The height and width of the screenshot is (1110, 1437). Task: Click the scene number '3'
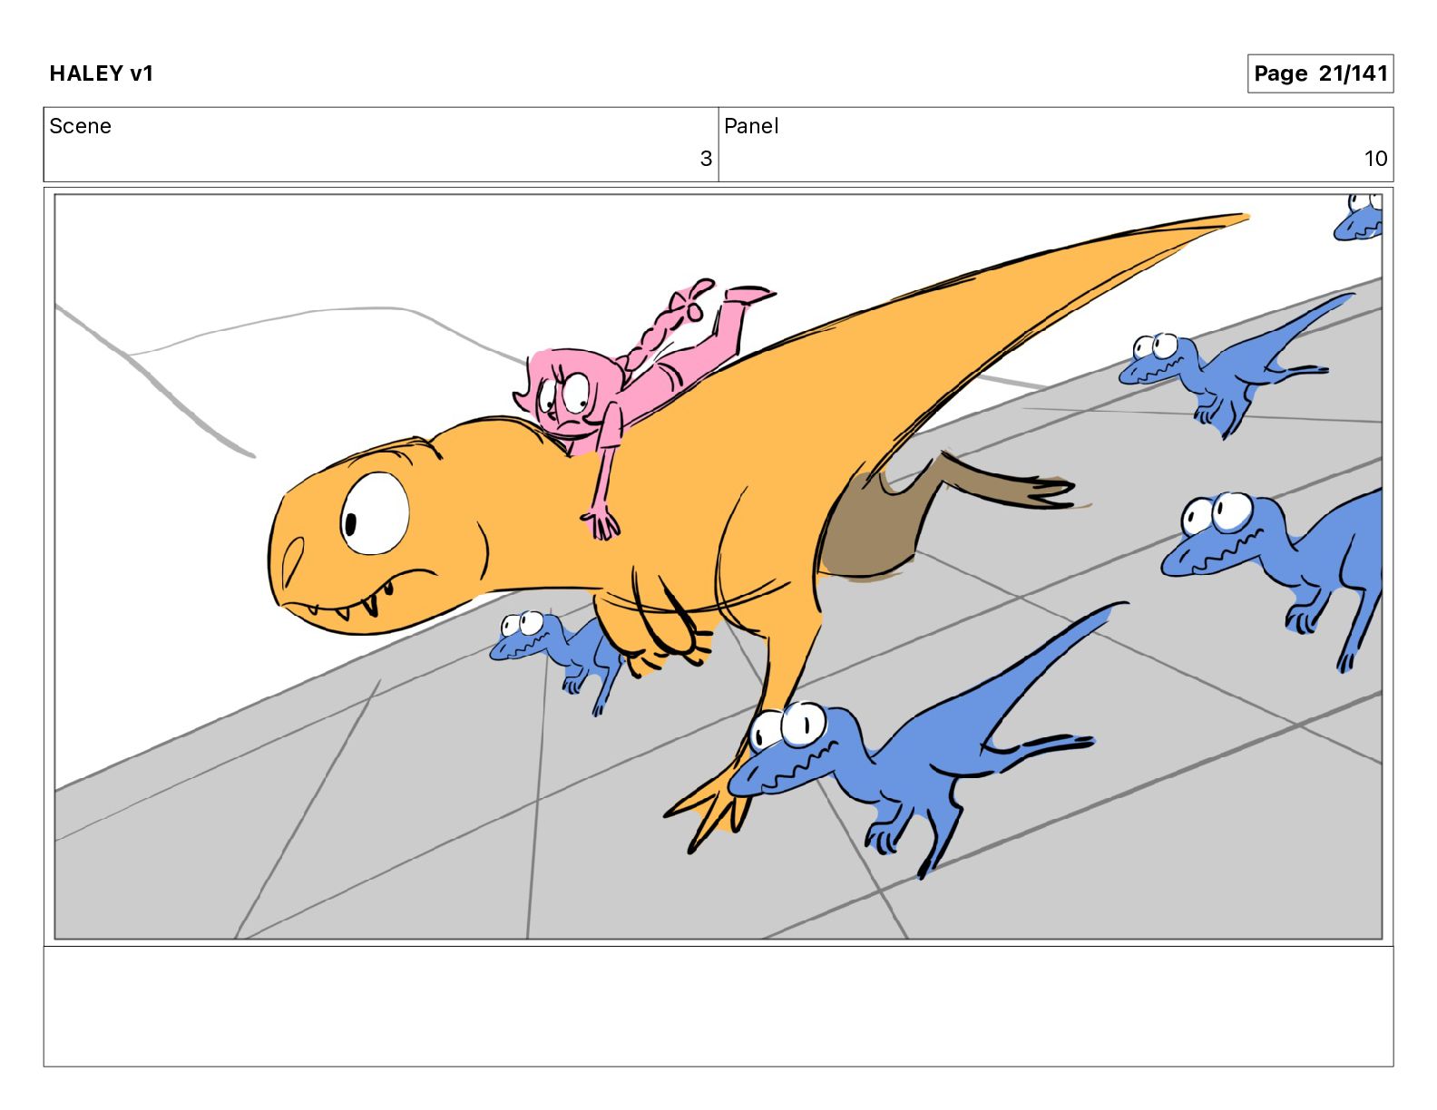(x=706, y=159)
